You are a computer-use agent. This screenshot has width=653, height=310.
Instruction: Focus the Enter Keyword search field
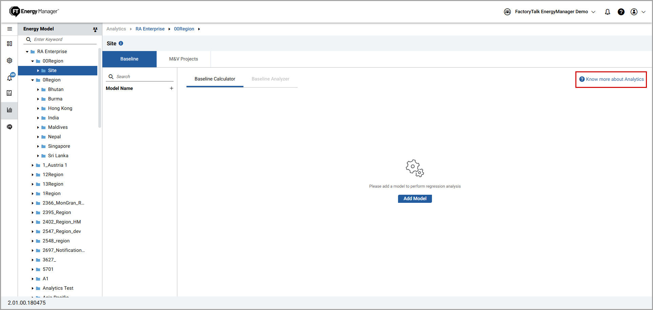(64, 40)
